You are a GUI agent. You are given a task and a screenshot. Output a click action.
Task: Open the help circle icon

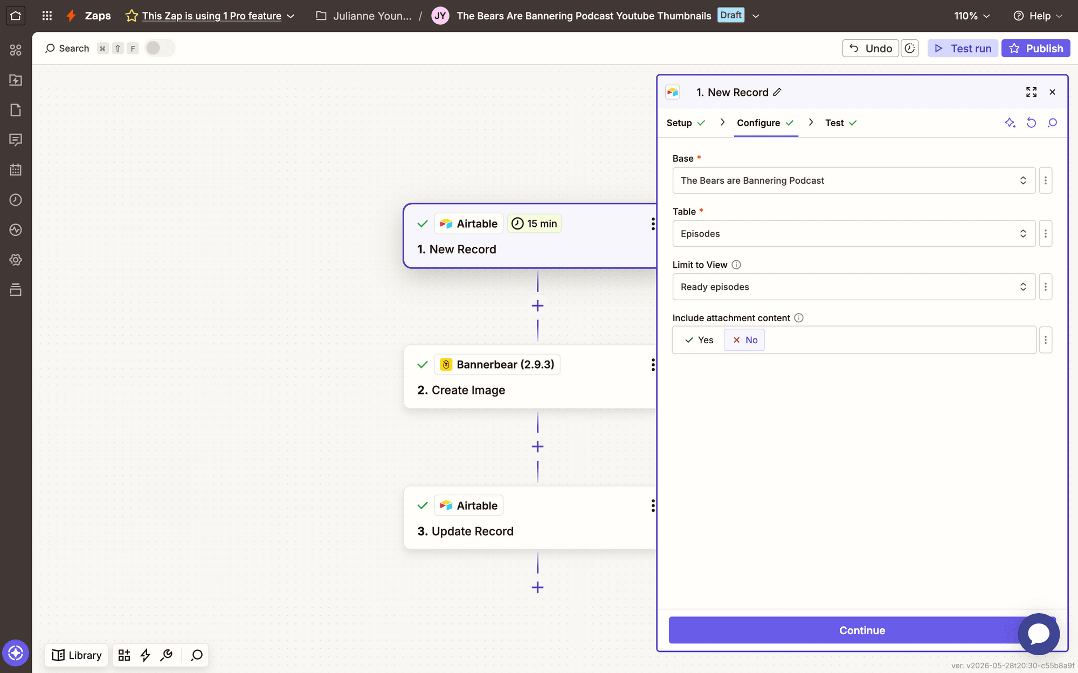[1018, 16]
